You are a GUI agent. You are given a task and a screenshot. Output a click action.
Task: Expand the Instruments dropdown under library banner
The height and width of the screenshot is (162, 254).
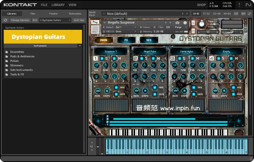(80, 46)
